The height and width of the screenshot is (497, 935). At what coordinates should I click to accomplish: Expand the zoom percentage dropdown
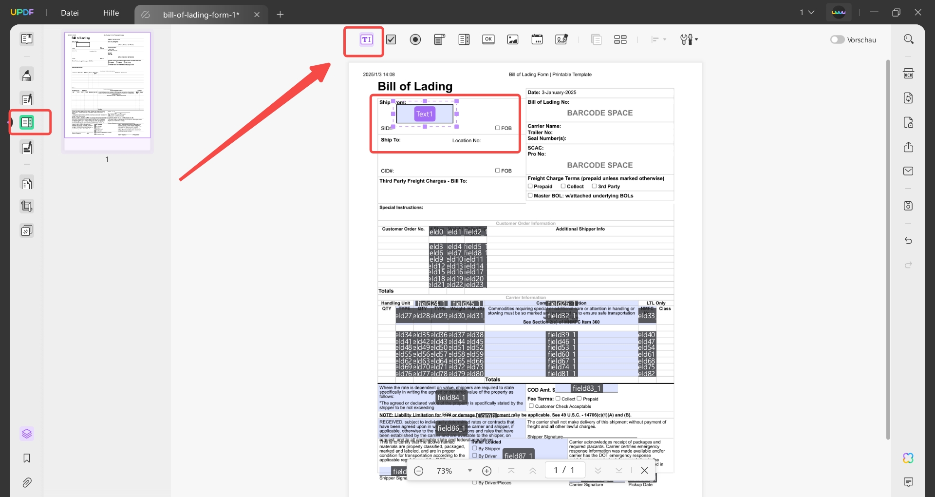tap(469, 470)
